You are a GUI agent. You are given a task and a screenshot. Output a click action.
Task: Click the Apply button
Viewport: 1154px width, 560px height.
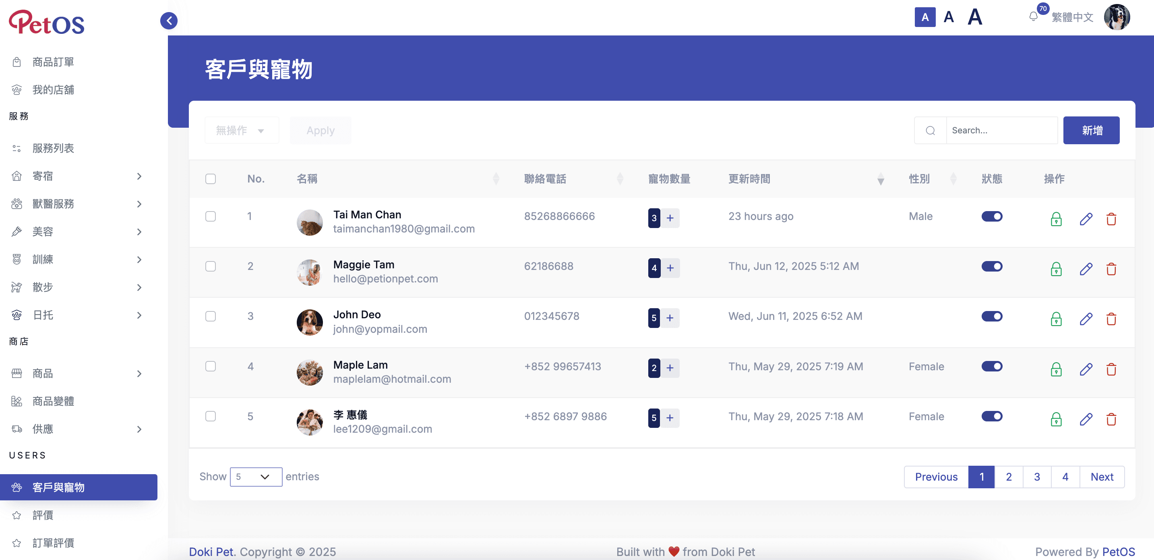coord(320,131)
